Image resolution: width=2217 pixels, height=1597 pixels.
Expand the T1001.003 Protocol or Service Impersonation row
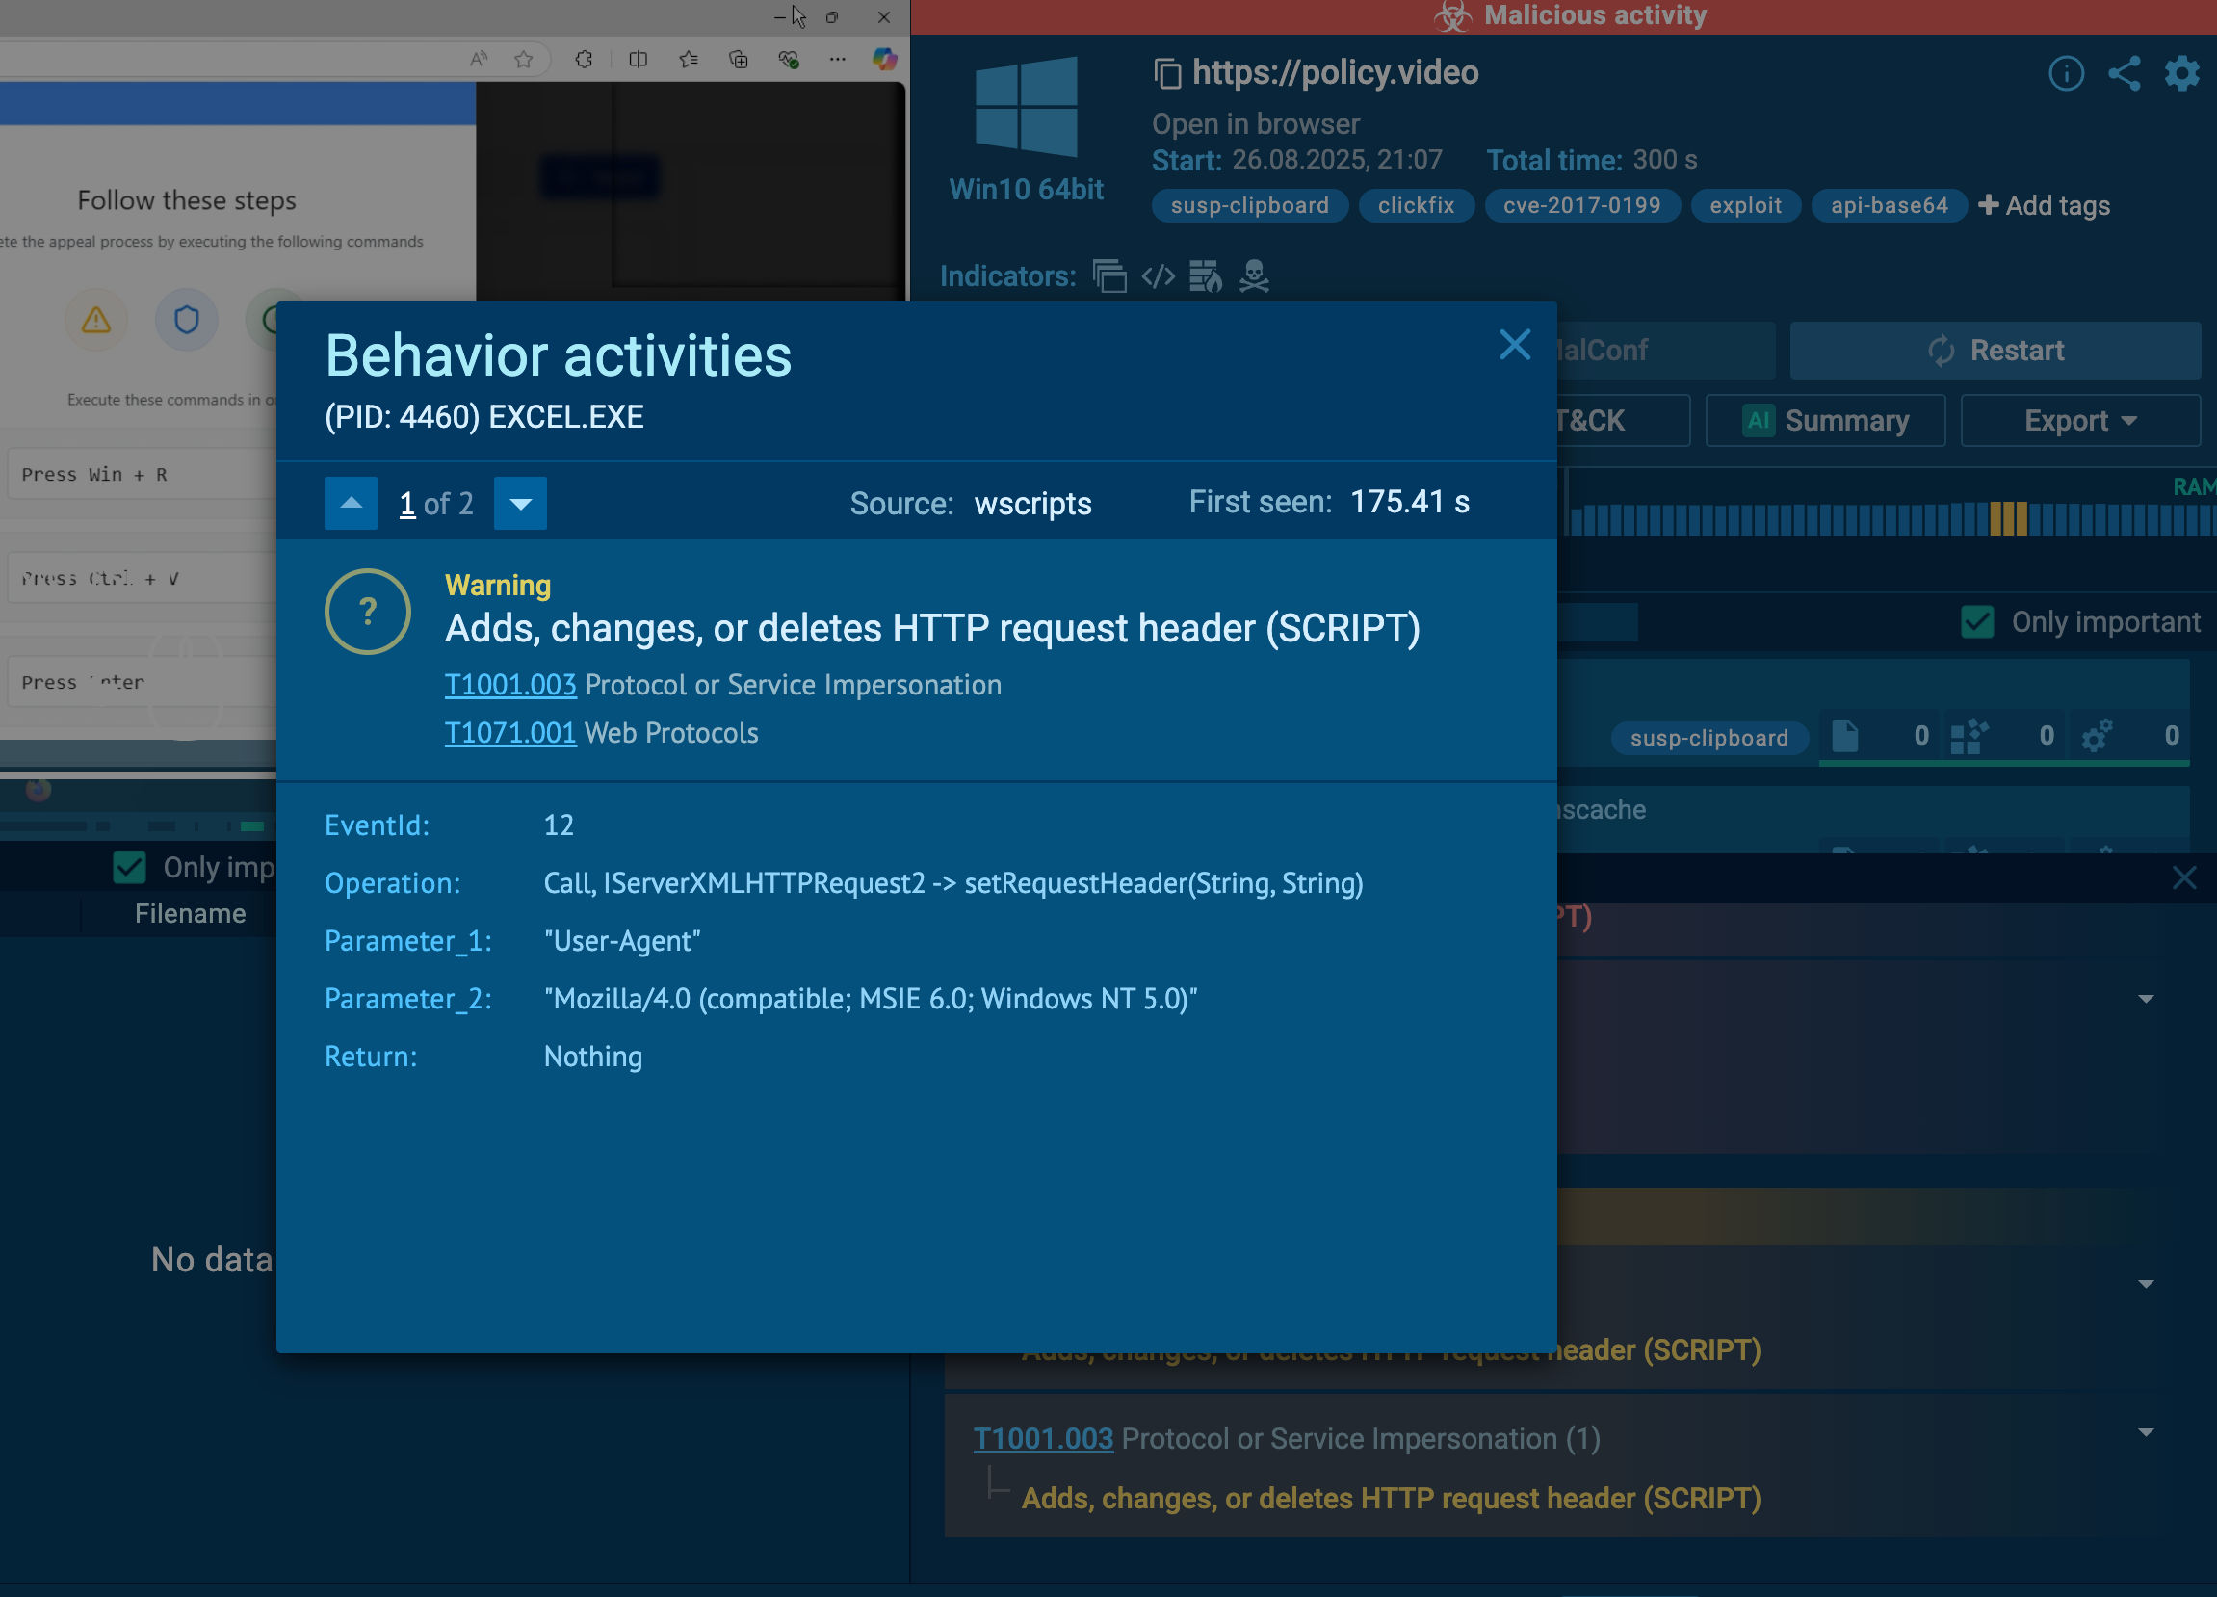(2145, 1433)
